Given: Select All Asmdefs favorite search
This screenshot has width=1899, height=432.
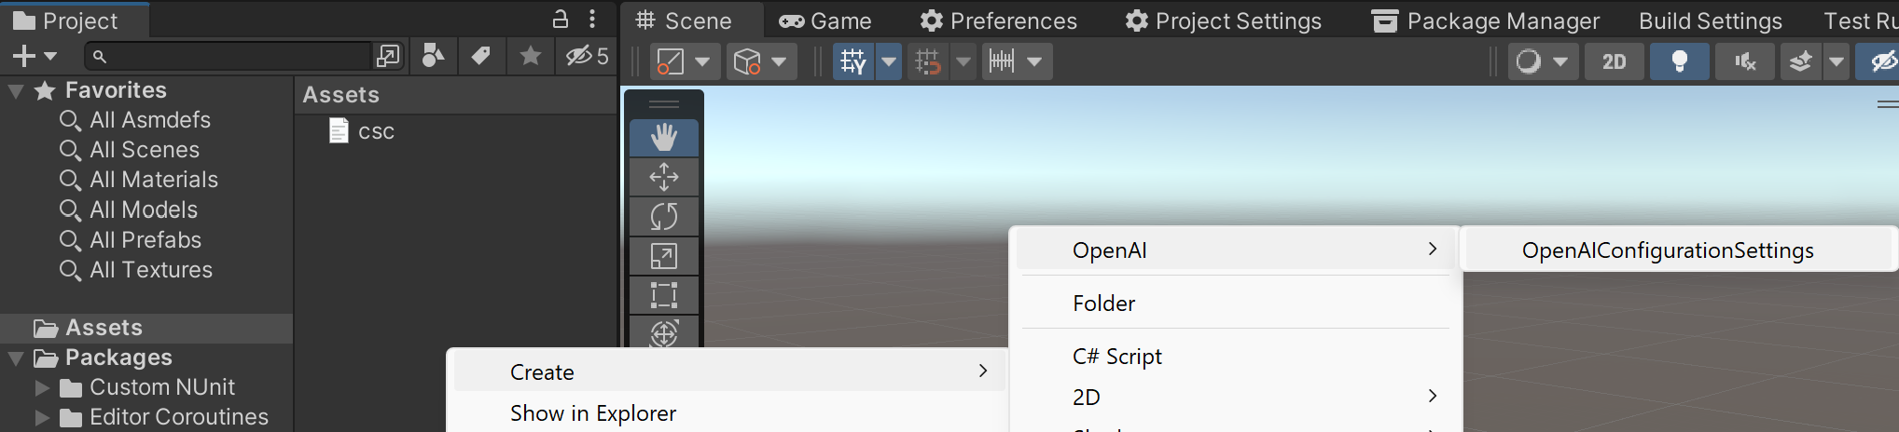Looking at the screenshot, I should (x=150, y=120).
